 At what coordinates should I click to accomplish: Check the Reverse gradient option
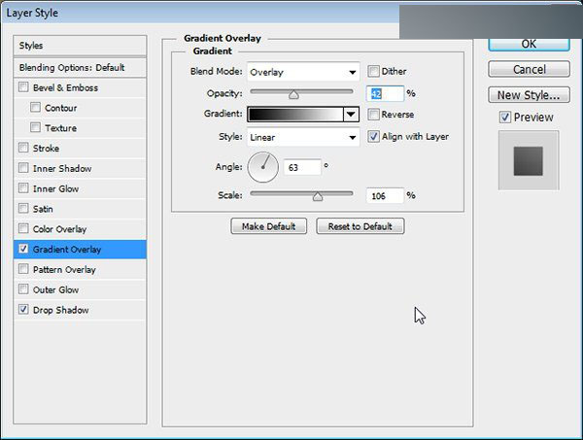[x=373, y=114]
